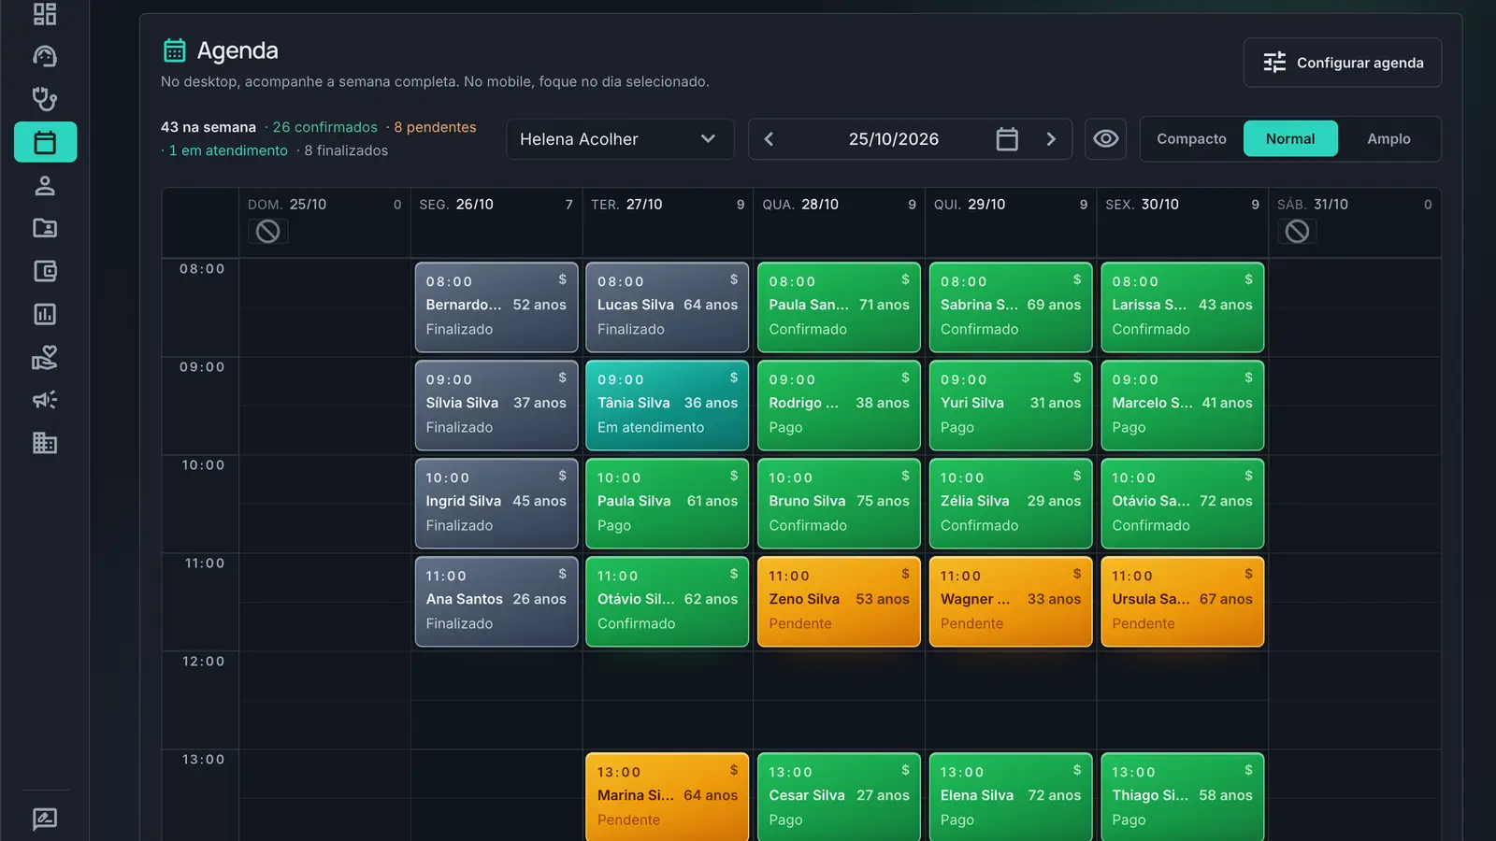Open the wallet icon in sidebar
The image size is (1496, 841).
[45, 271]
